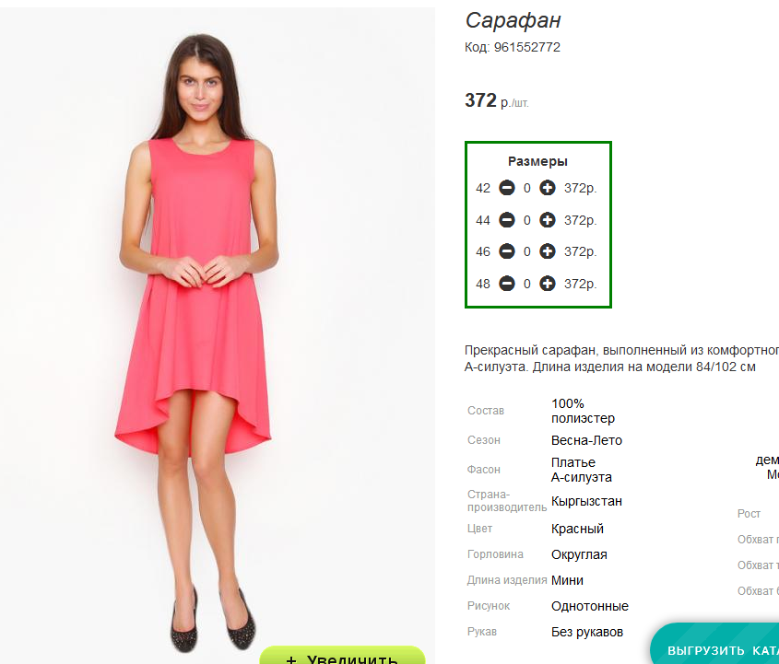
Task: Click plus icon for size 46
Action: [x=548, y=251]
